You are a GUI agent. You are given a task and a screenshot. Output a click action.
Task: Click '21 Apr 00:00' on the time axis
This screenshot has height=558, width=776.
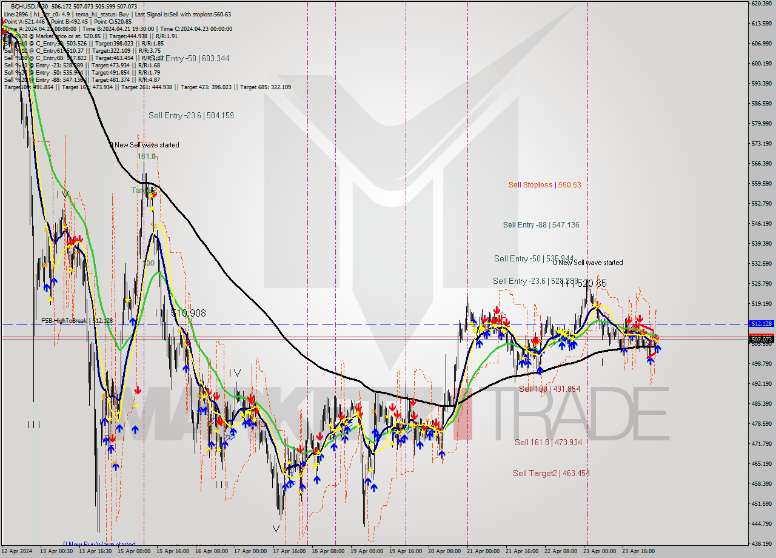pyautogui.click(x=483, y=552)
